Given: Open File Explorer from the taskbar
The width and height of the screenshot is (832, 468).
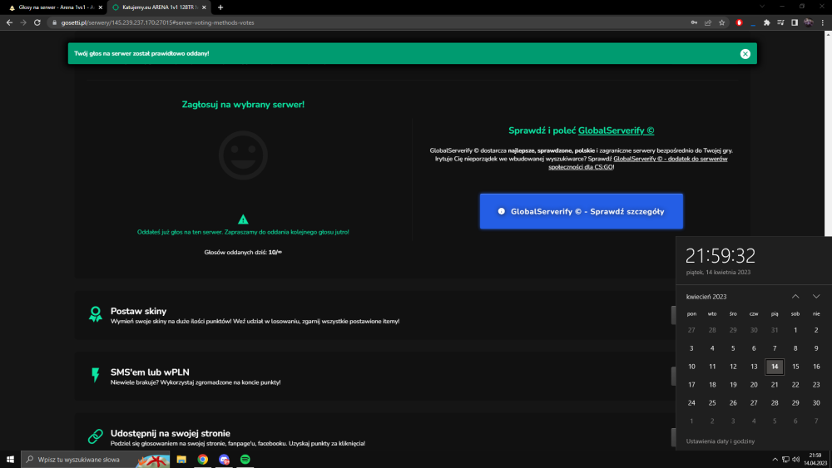Looking at the screenshot, I should (x=181, y=460).
